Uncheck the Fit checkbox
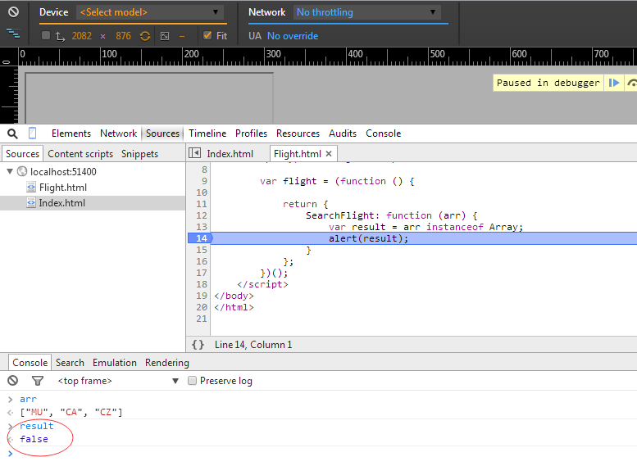The width and height of the screenshot is (637, 466). (207, 35)
